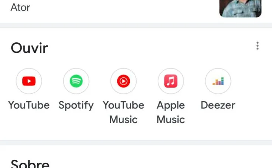Click the gray divider above Sobre card

(136, 143)
